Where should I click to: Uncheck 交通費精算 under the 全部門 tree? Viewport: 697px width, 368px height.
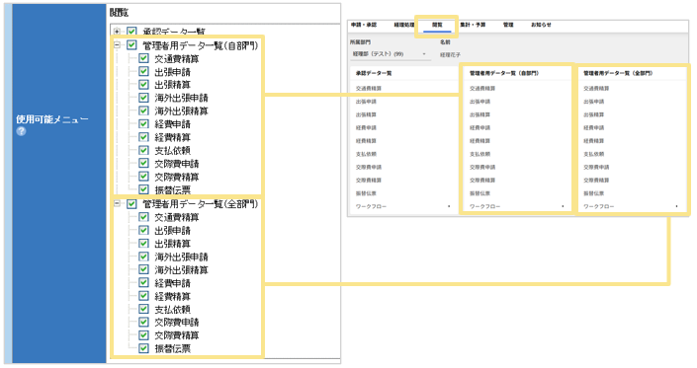(143, 217)
